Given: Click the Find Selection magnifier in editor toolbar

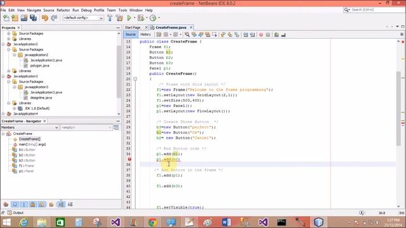Looking at the screenshot, I should click(187, 35).
